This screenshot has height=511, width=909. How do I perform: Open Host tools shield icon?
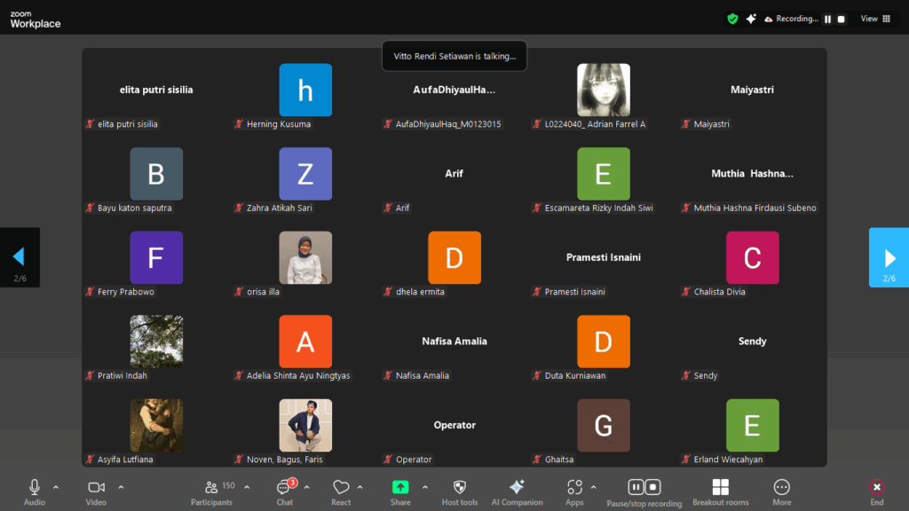(460, 487)
